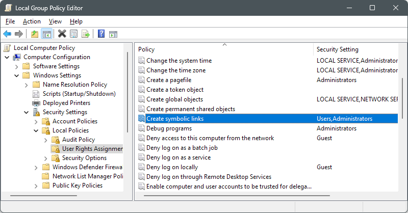Click the Deployed Printers printer icon

36,103
